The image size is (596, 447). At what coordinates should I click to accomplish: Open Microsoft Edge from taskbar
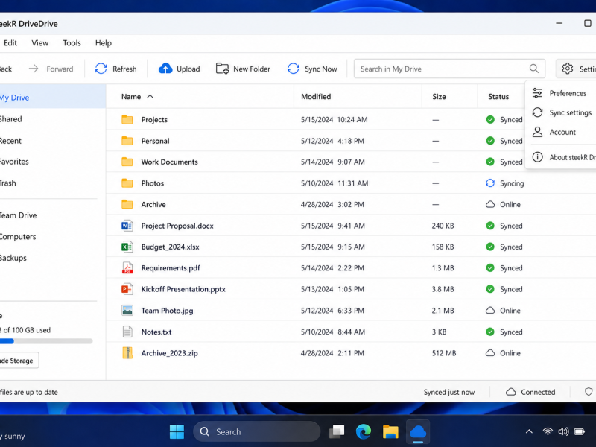(364, 432)
